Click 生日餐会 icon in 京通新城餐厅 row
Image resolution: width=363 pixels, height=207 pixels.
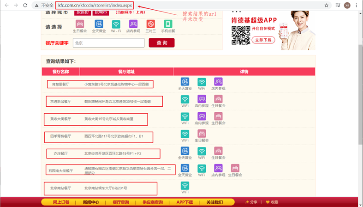pyautogui.click(x=218, y=99)
